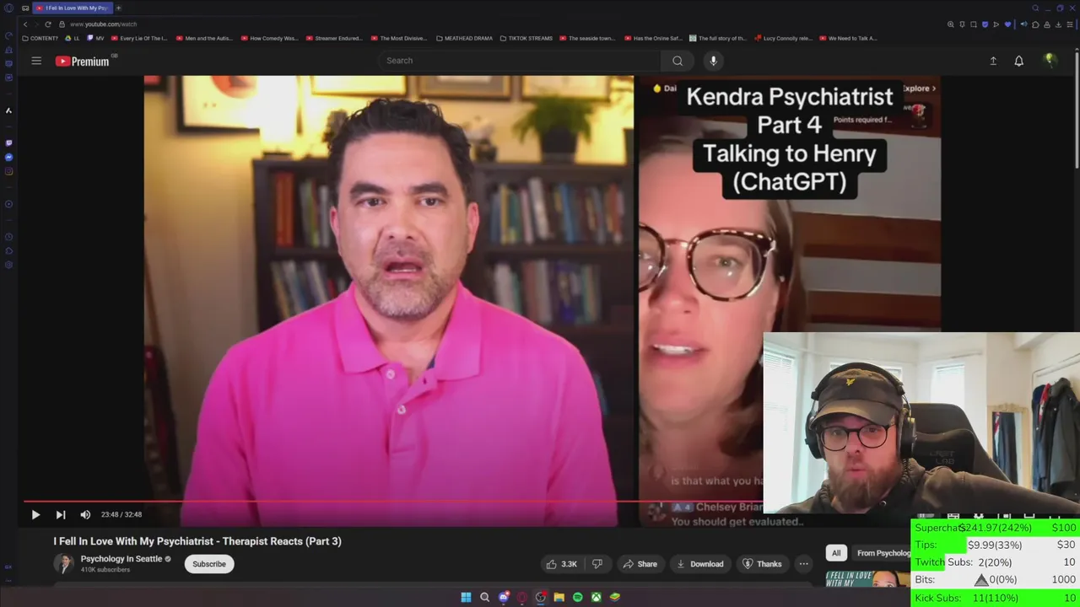Open the browser downloads icon
1080x607 pixels.
(x=1058, y=24)
